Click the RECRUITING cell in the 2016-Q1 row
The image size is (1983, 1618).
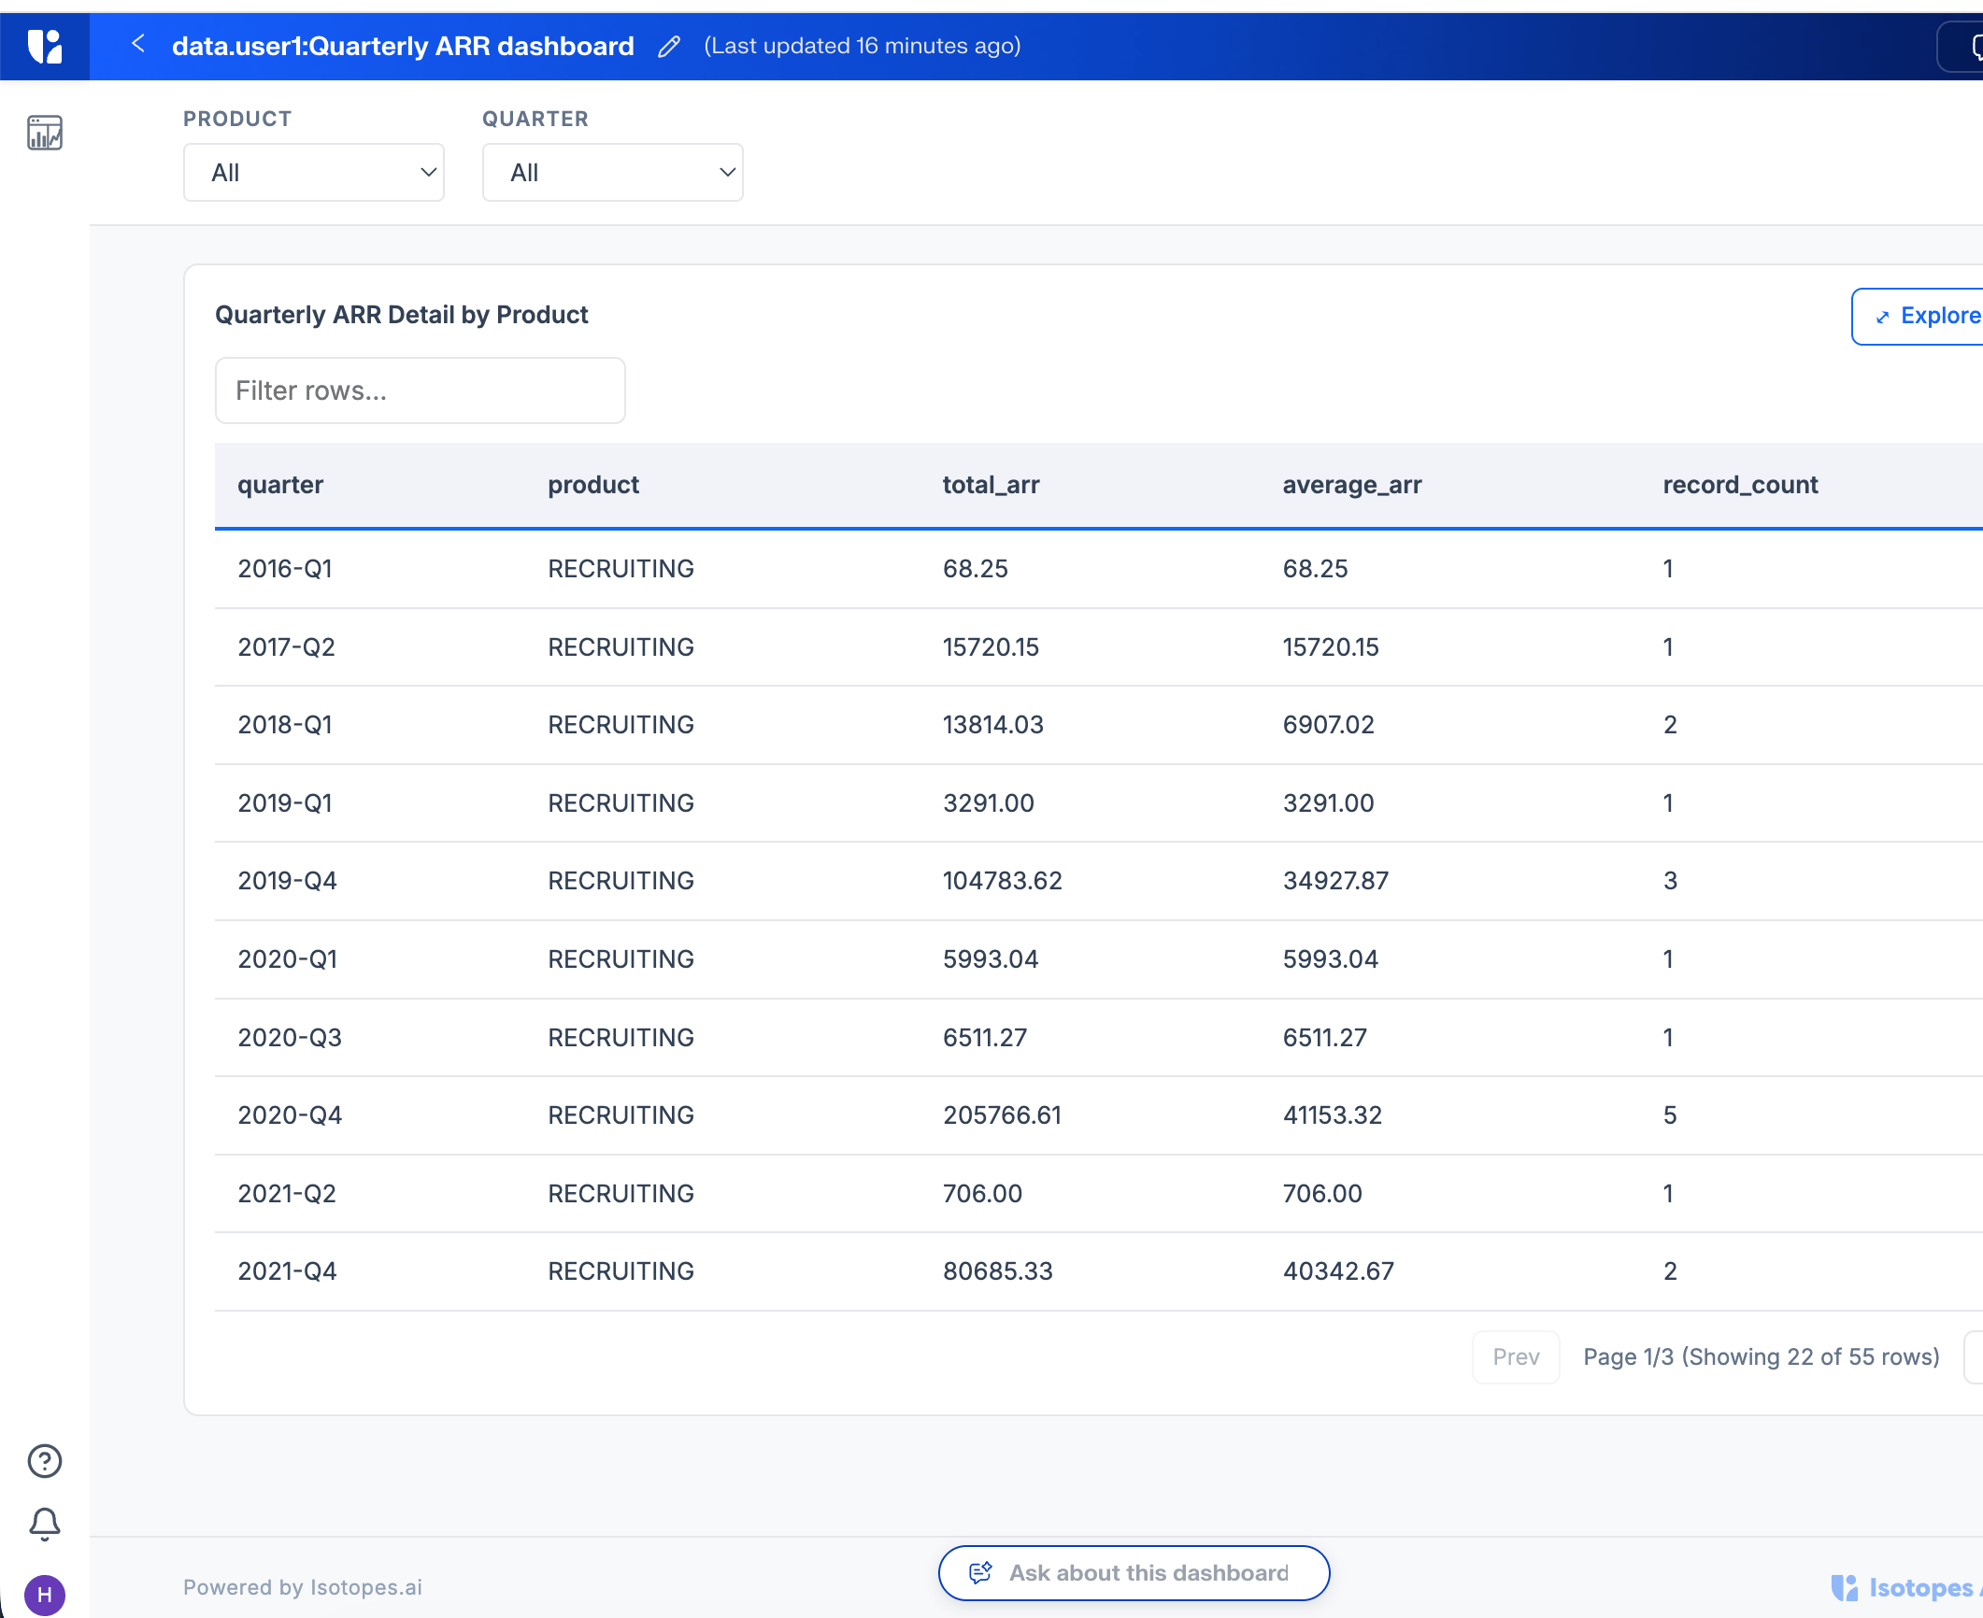621,569
